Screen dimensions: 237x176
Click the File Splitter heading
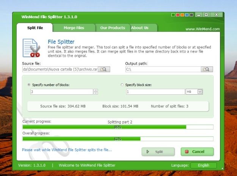click(x=61, y=42)
